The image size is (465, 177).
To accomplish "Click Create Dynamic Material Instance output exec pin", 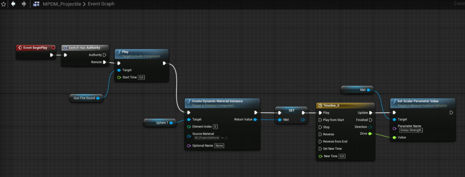I will click(x=256, y=113).
